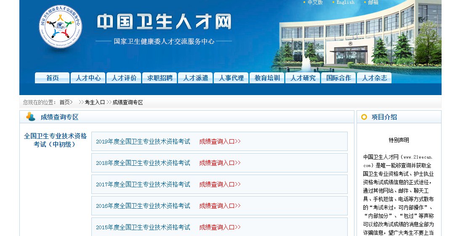Open 2016年度 成绩查询入口 link
Image resolution: width=458 pixels, height=236 pixels.
click(220, 206)
